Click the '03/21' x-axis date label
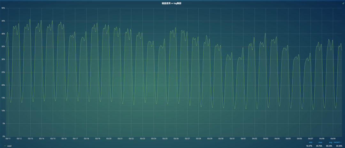Screen dimensions: 345x148 click(x=120, y=138)
